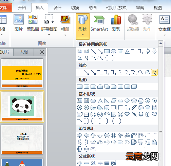Select the Left-Right Arrow in Block Arrows
The image size is (171, 166).
point(107,135)
